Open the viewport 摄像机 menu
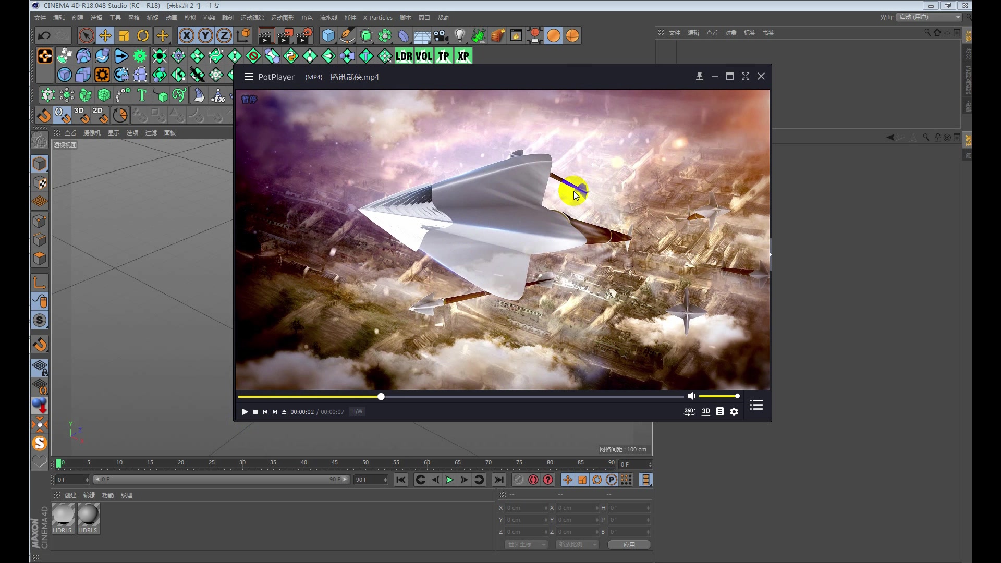The width and height of the screenshot is (1001, 563). (x=92, y=133)
